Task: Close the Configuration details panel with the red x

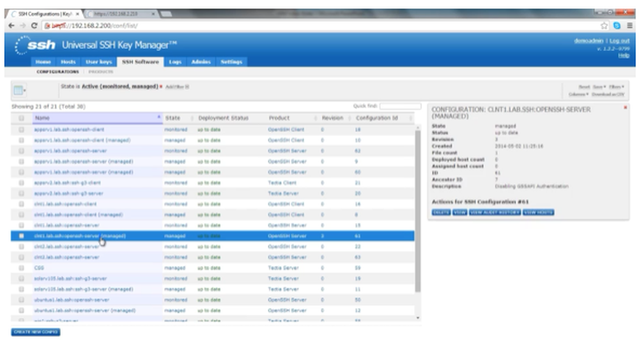Action: click(625, 107)
